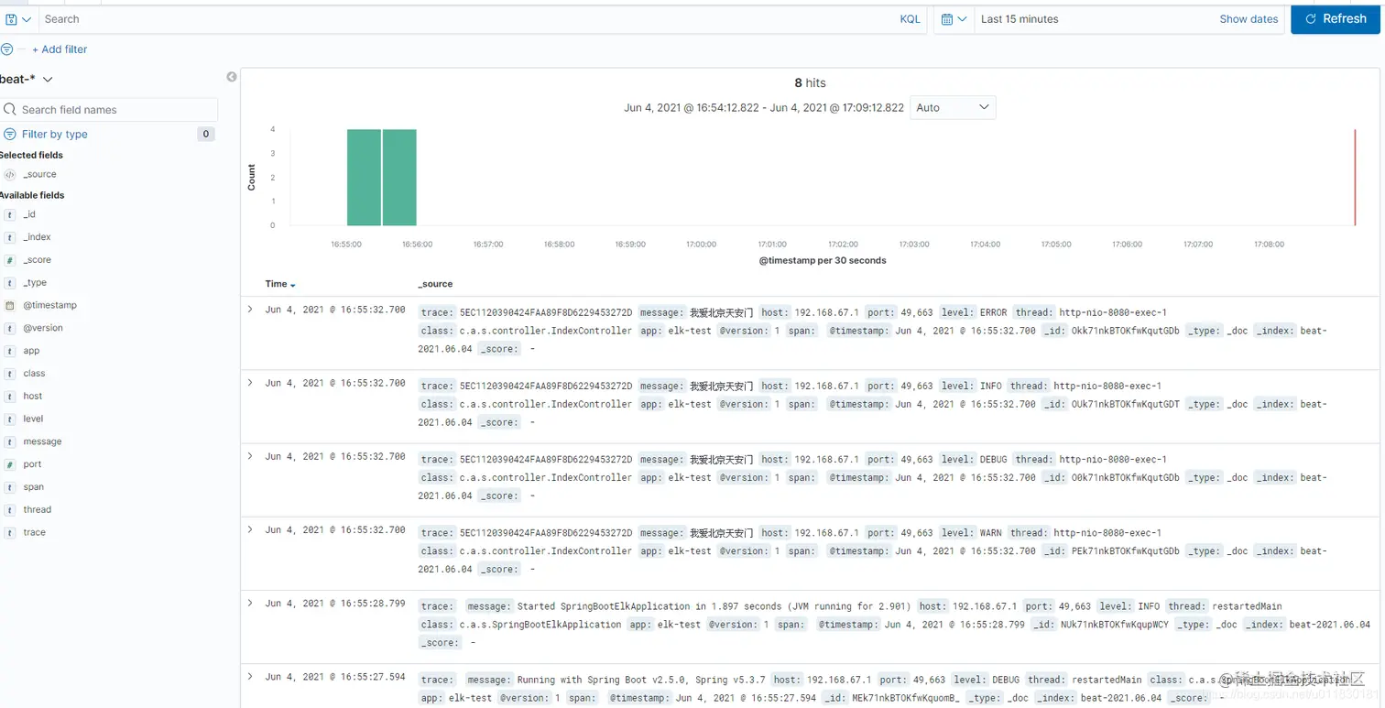
Task: Click Last 15 minutes time range
Action: coord(1020,19)
